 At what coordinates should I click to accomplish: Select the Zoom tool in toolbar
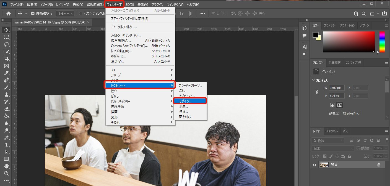6,173
